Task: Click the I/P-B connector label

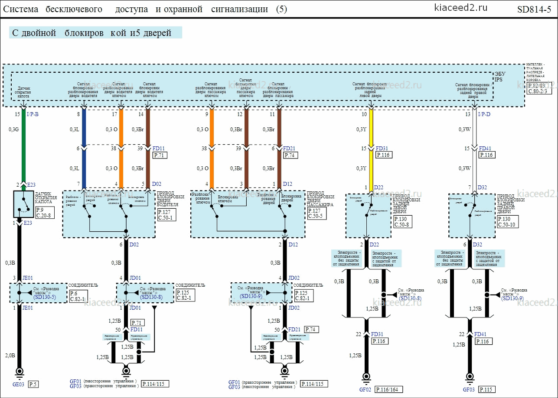Action: [33, 115]
